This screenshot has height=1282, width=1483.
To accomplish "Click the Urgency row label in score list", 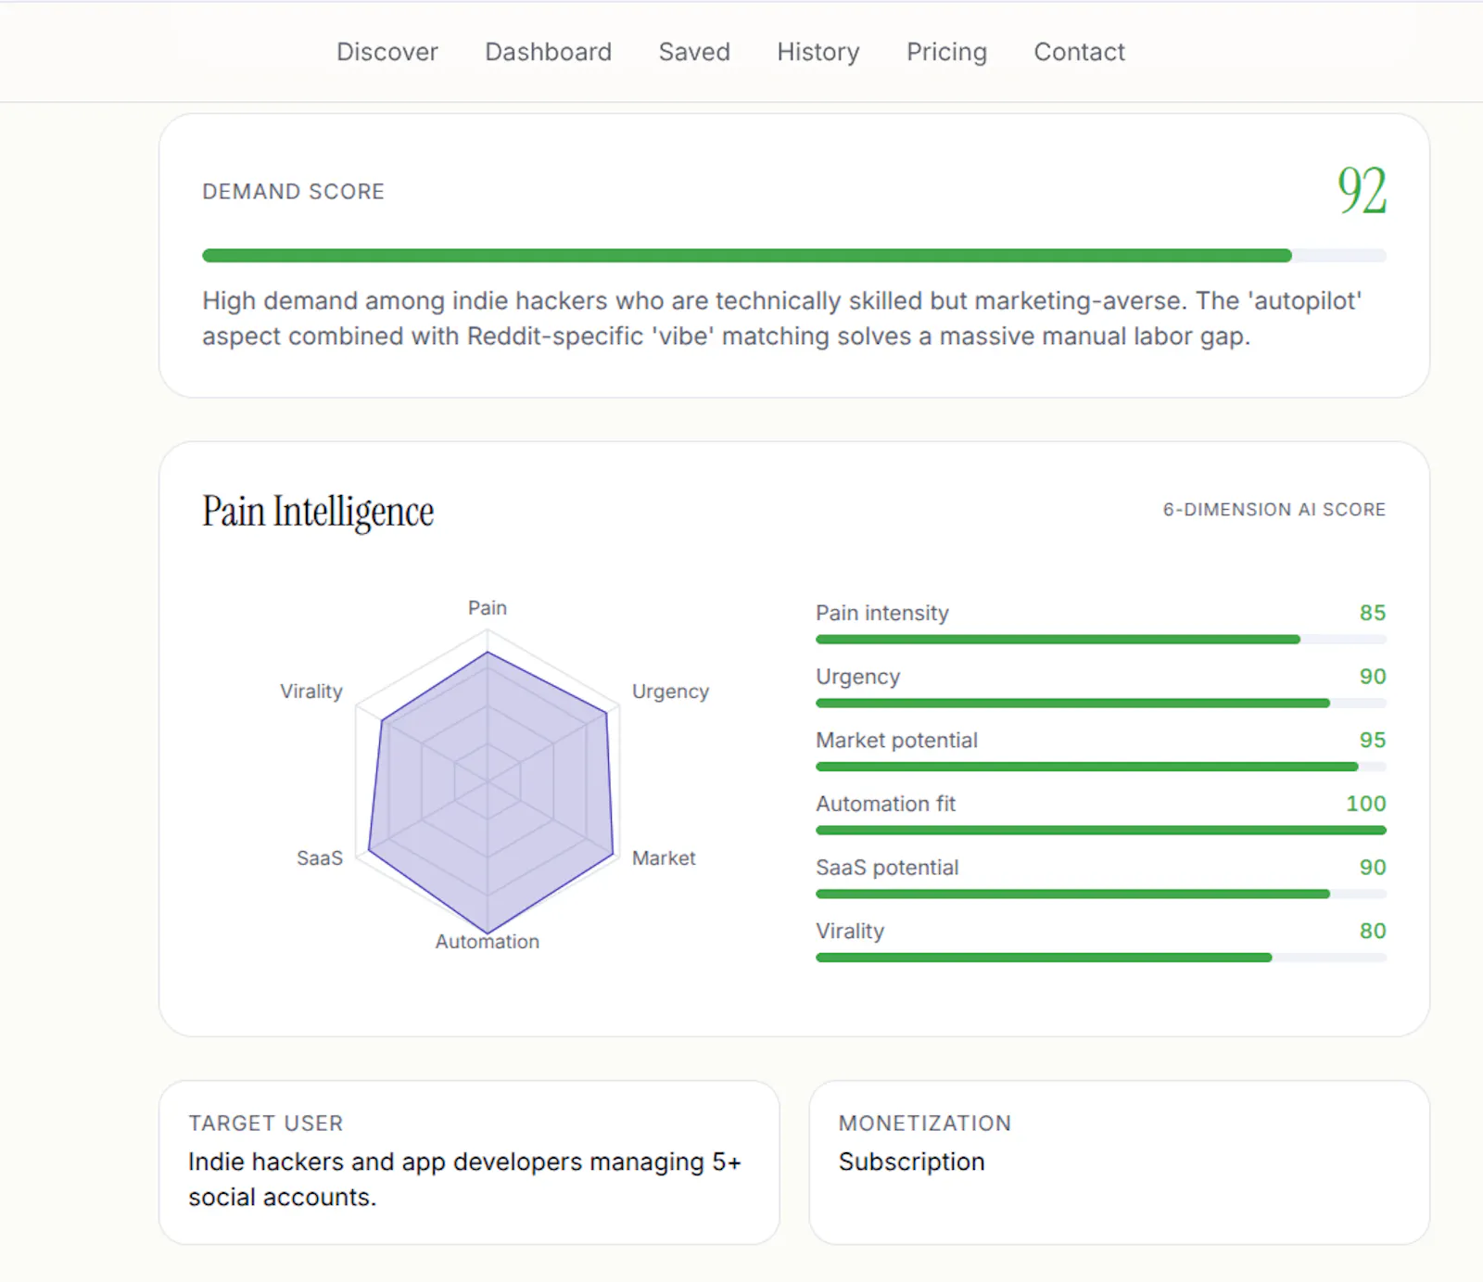I will [x=857, y=677].
